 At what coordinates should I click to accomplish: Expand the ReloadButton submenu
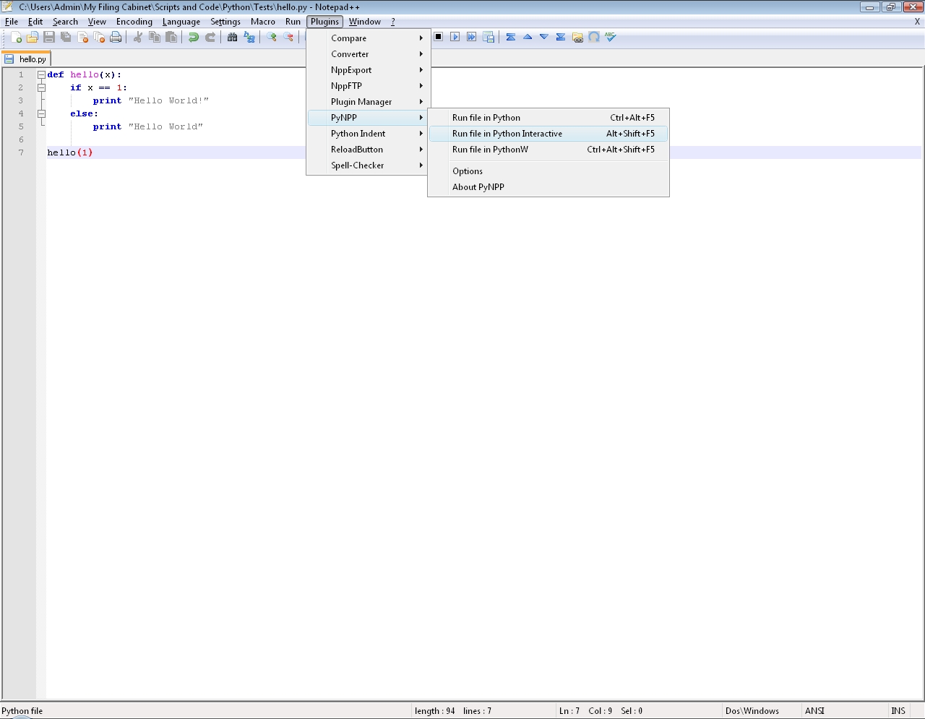(x=369, y=150)
